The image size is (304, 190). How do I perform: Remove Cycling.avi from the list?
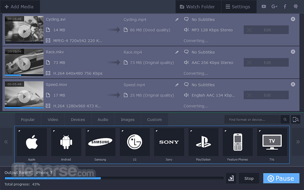tap(293, 19)
